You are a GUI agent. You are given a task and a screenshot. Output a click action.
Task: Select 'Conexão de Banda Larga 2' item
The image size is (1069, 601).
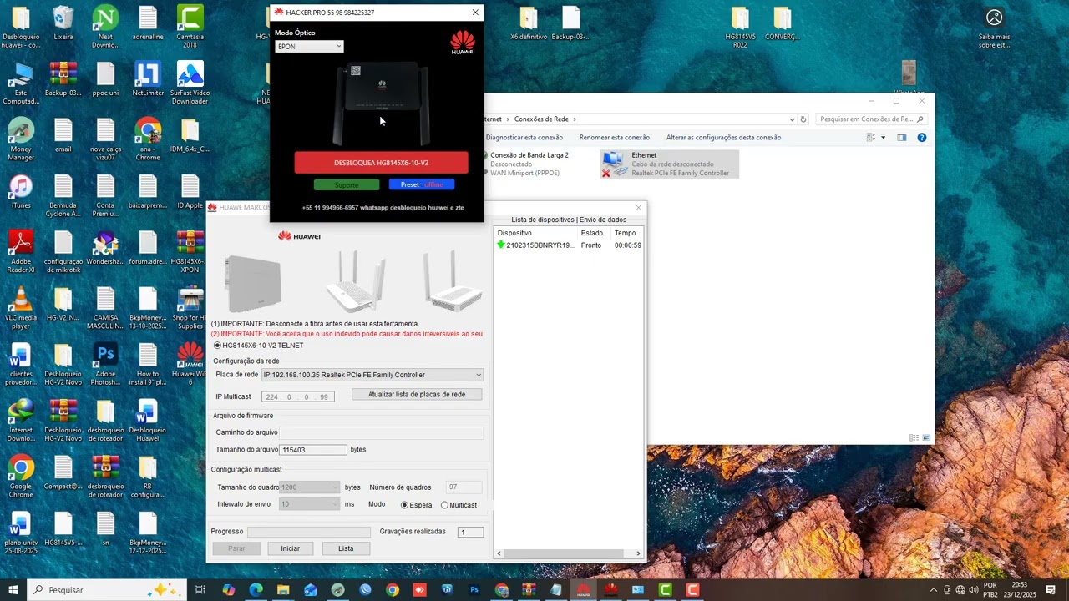pos(529,164)
